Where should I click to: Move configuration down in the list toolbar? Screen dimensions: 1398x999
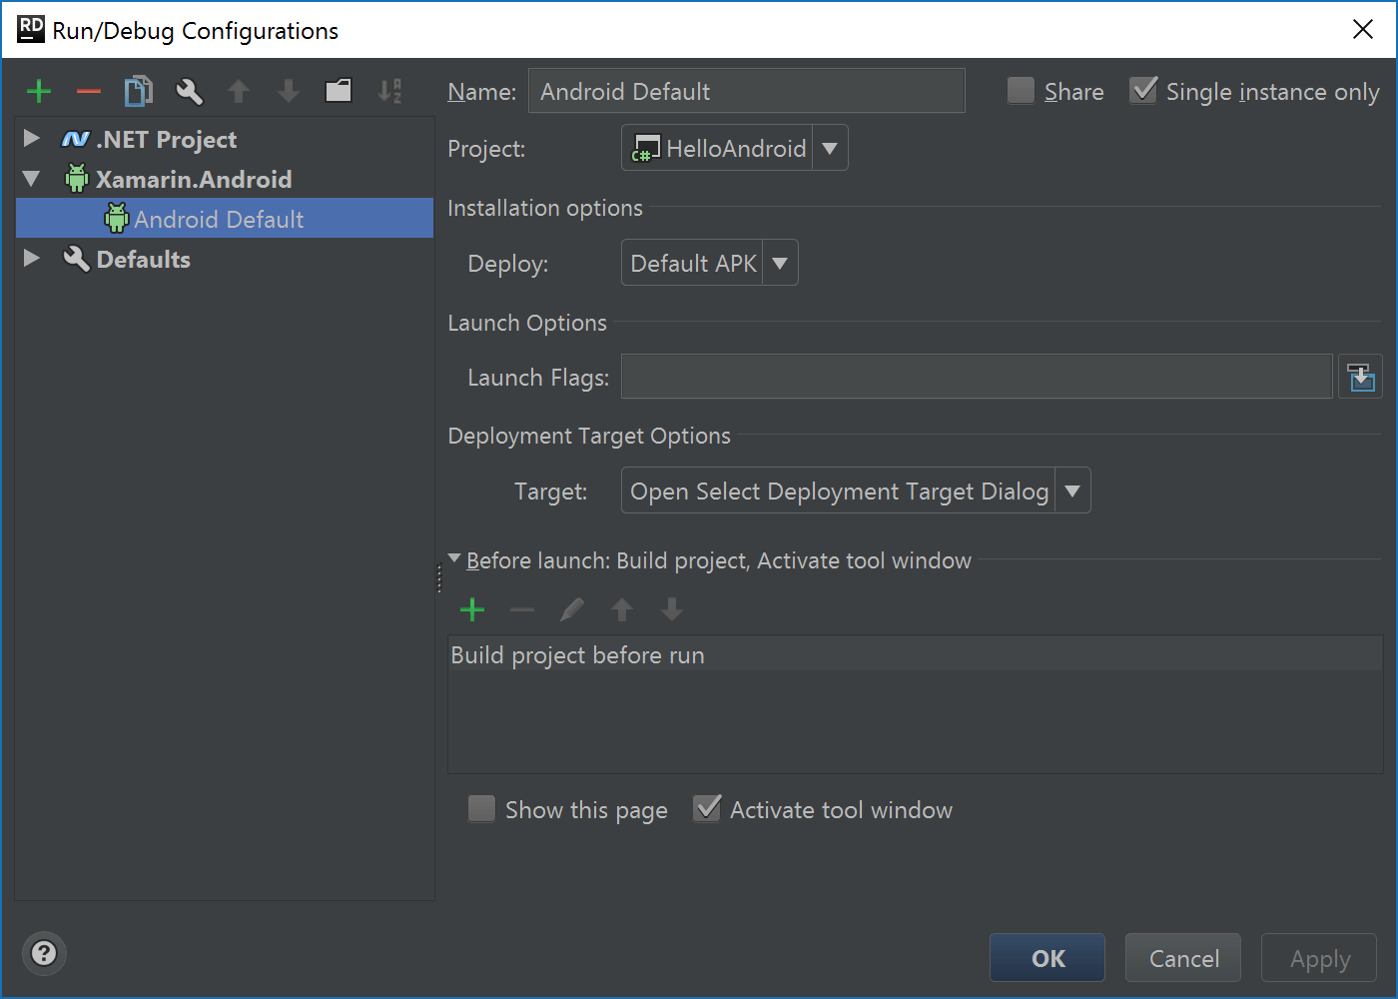pos(289,92)
